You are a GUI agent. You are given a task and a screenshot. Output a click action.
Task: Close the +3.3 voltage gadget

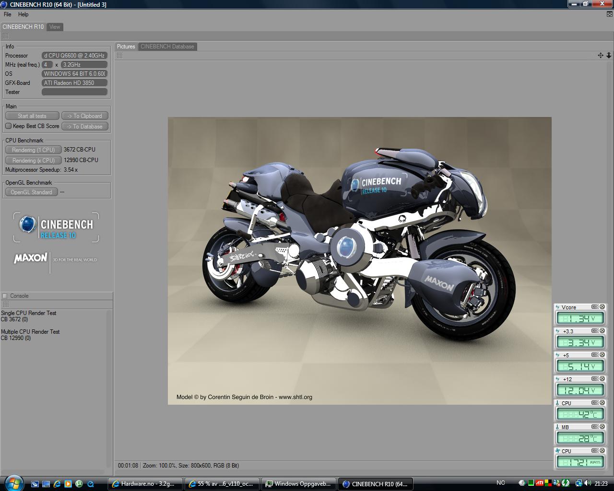tap(602, 331)
